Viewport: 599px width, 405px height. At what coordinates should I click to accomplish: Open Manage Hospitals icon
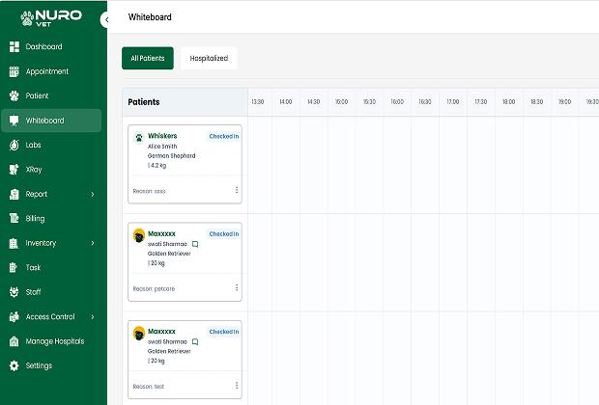(14, 341)
